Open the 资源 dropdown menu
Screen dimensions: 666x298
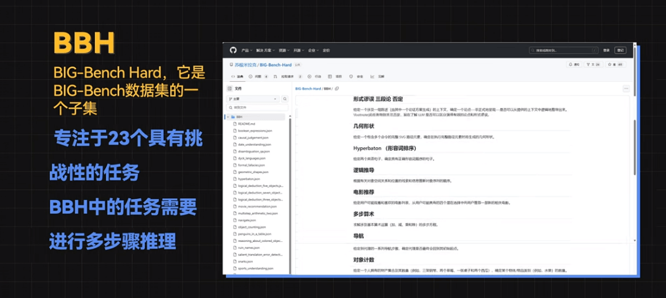point(284,50)
